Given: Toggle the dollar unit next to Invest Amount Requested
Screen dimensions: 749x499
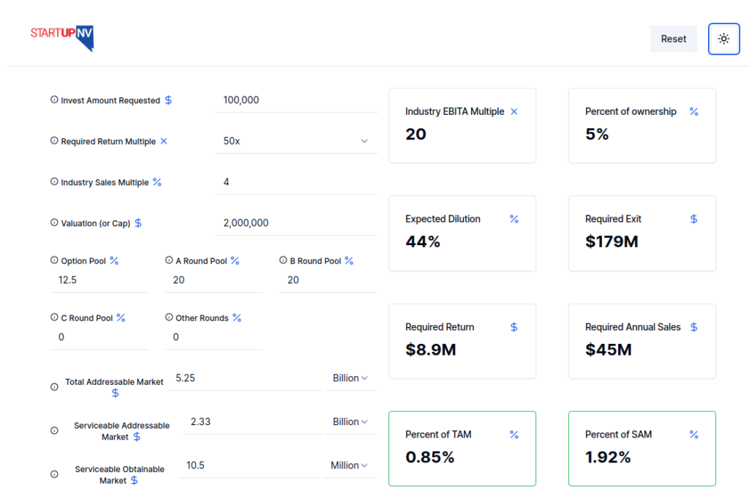Looking at the screenshot, I should (x=169, y=100).
